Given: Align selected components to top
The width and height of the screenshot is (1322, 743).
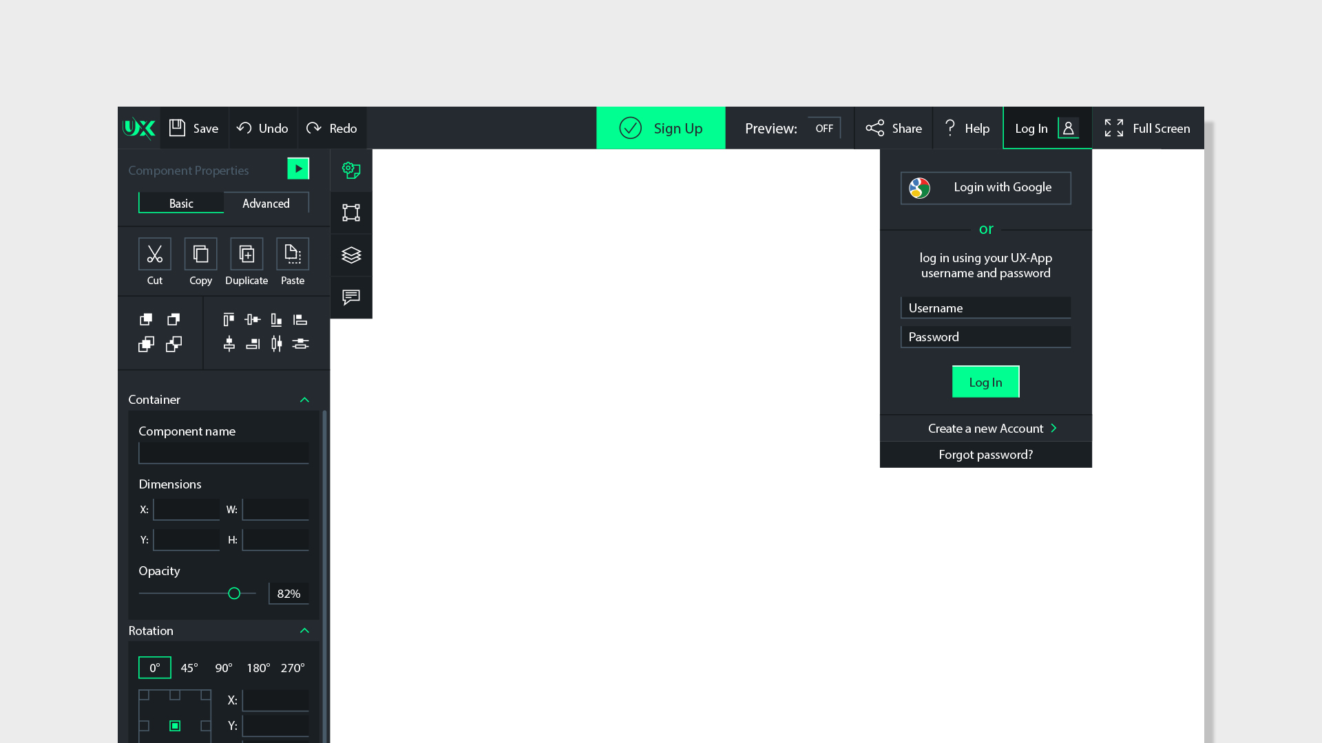Looking at the screenshot, I should click(x=229, y=319).
